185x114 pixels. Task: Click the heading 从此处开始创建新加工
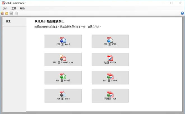pyautogui.click(x=49, y=21)
